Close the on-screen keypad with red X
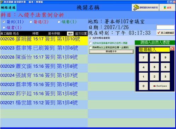176x129 pixels. (x=172, y=49)
